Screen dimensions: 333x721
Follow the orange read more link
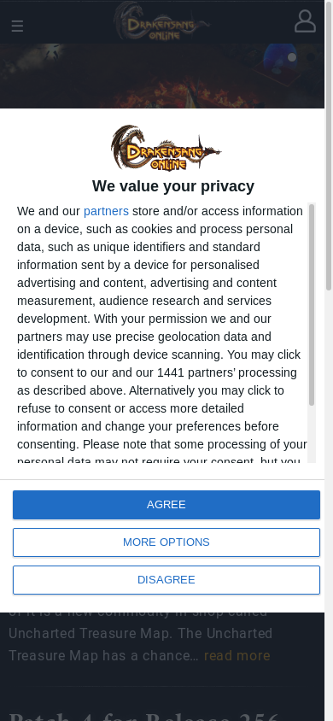tap(237, 655)
